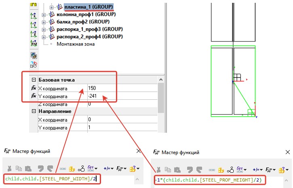Viewport: 293px width, 188px height.
Task: Close the left Мастер функций window
Action: click(x=139, y=151)
